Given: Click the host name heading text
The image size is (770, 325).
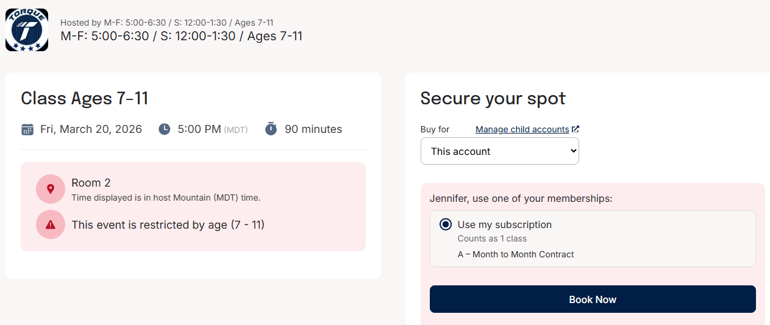Looking at the screenshot, I should 181,36.
